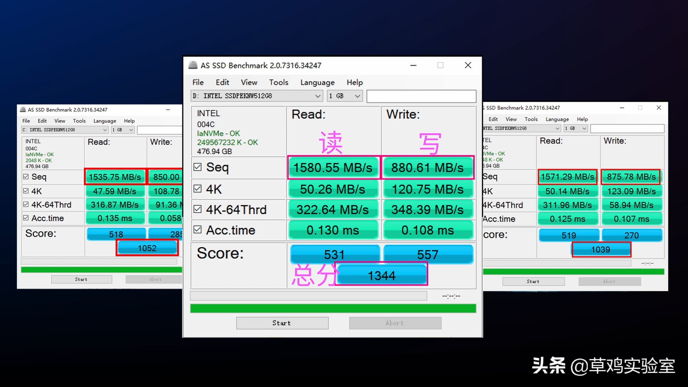Click Start button in center window

[x=282, y=323]
